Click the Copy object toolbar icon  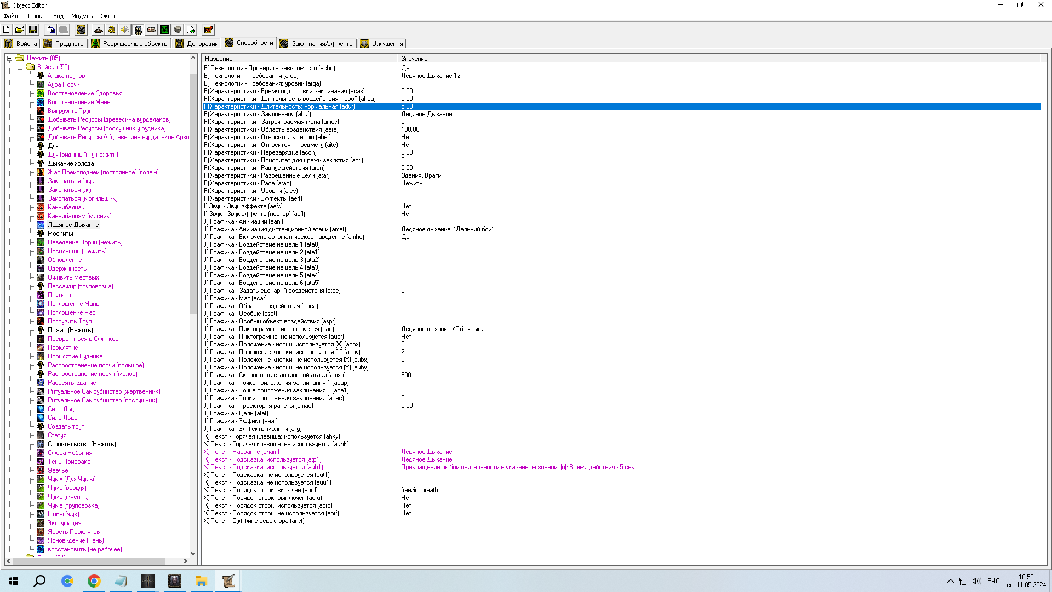pos(50,30)
